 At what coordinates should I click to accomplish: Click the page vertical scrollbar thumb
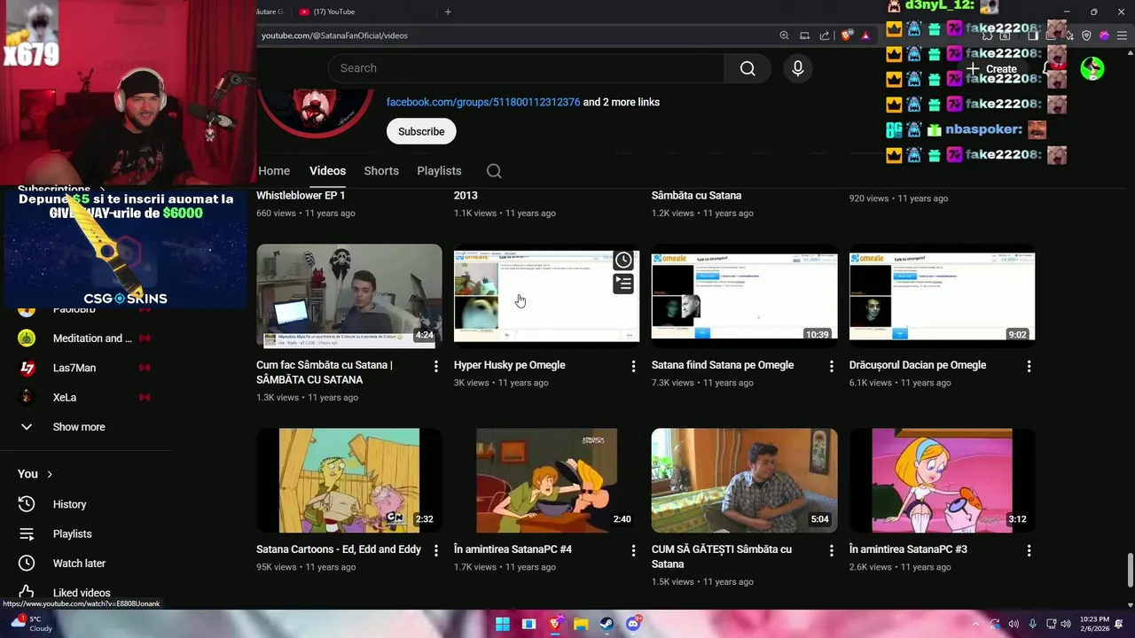(1130, 571)
